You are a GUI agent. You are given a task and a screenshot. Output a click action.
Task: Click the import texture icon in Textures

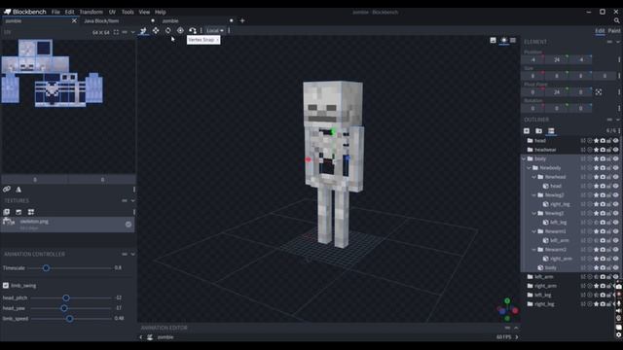pyautogui.click(x=7, y=212)
